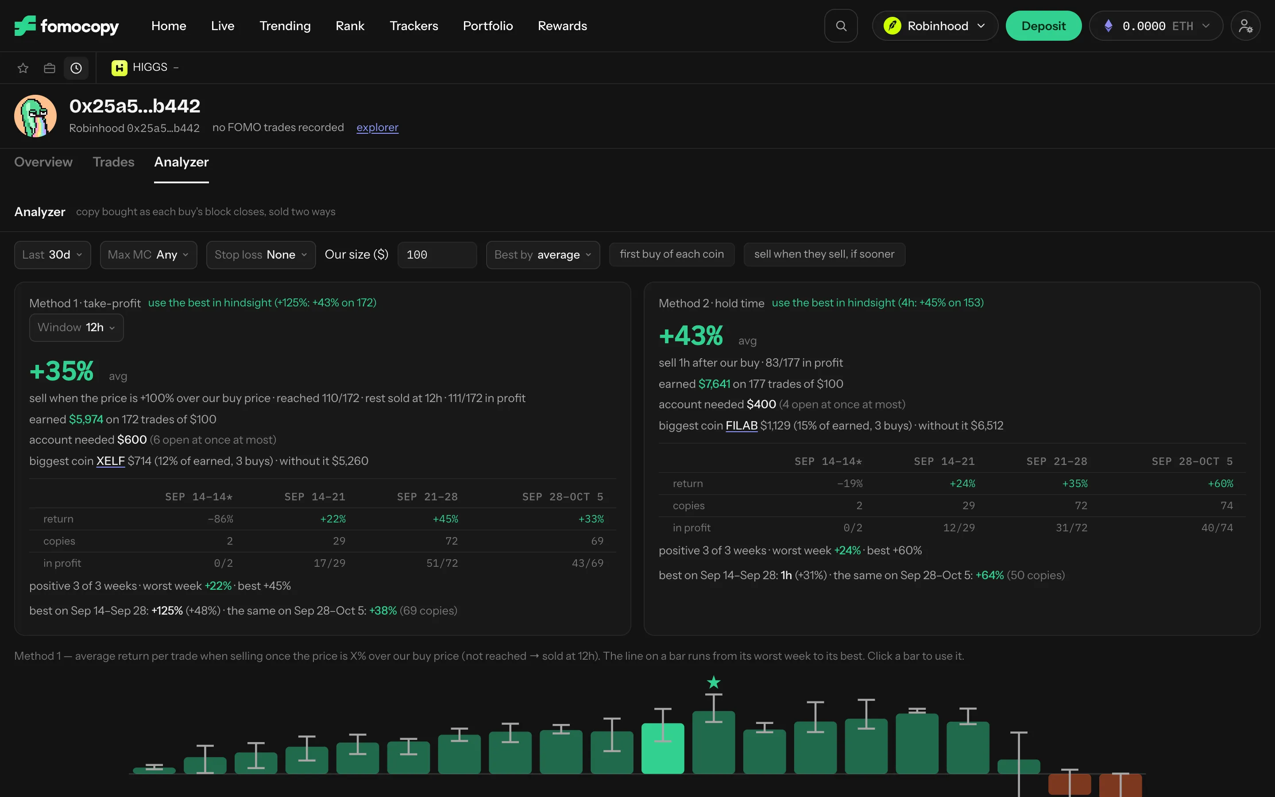
Task: Click the bright green highlighted chart bar
Action: tap(663, 748)
